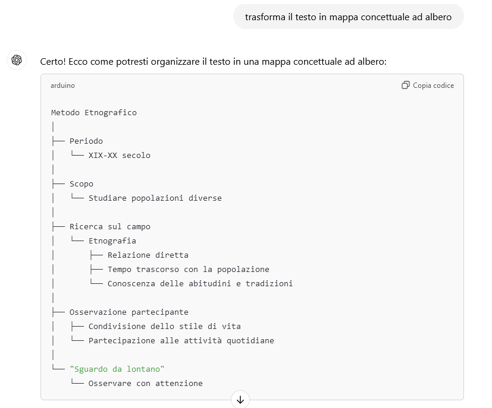This screenshot has height=408, width=492.
Task: Click Conoscenza delle abitudini e tradizioni
Action: pyautogui.click(x=200, y=284)
